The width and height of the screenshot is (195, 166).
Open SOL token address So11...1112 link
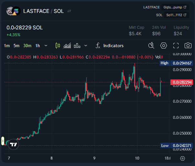coord(176,15)
